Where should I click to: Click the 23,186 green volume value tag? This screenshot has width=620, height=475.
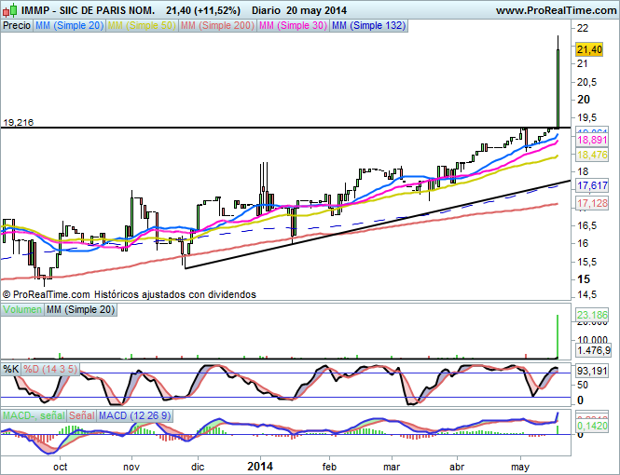point(593,315)
